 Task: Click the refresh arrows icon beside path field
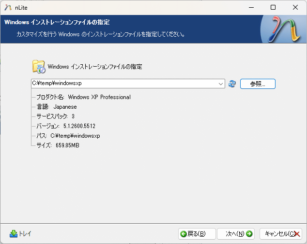tap(232, 84)
